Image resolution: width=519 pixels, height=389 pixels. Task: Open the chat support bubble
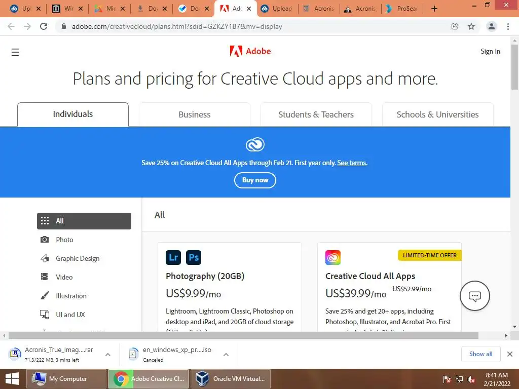point(474,296)
